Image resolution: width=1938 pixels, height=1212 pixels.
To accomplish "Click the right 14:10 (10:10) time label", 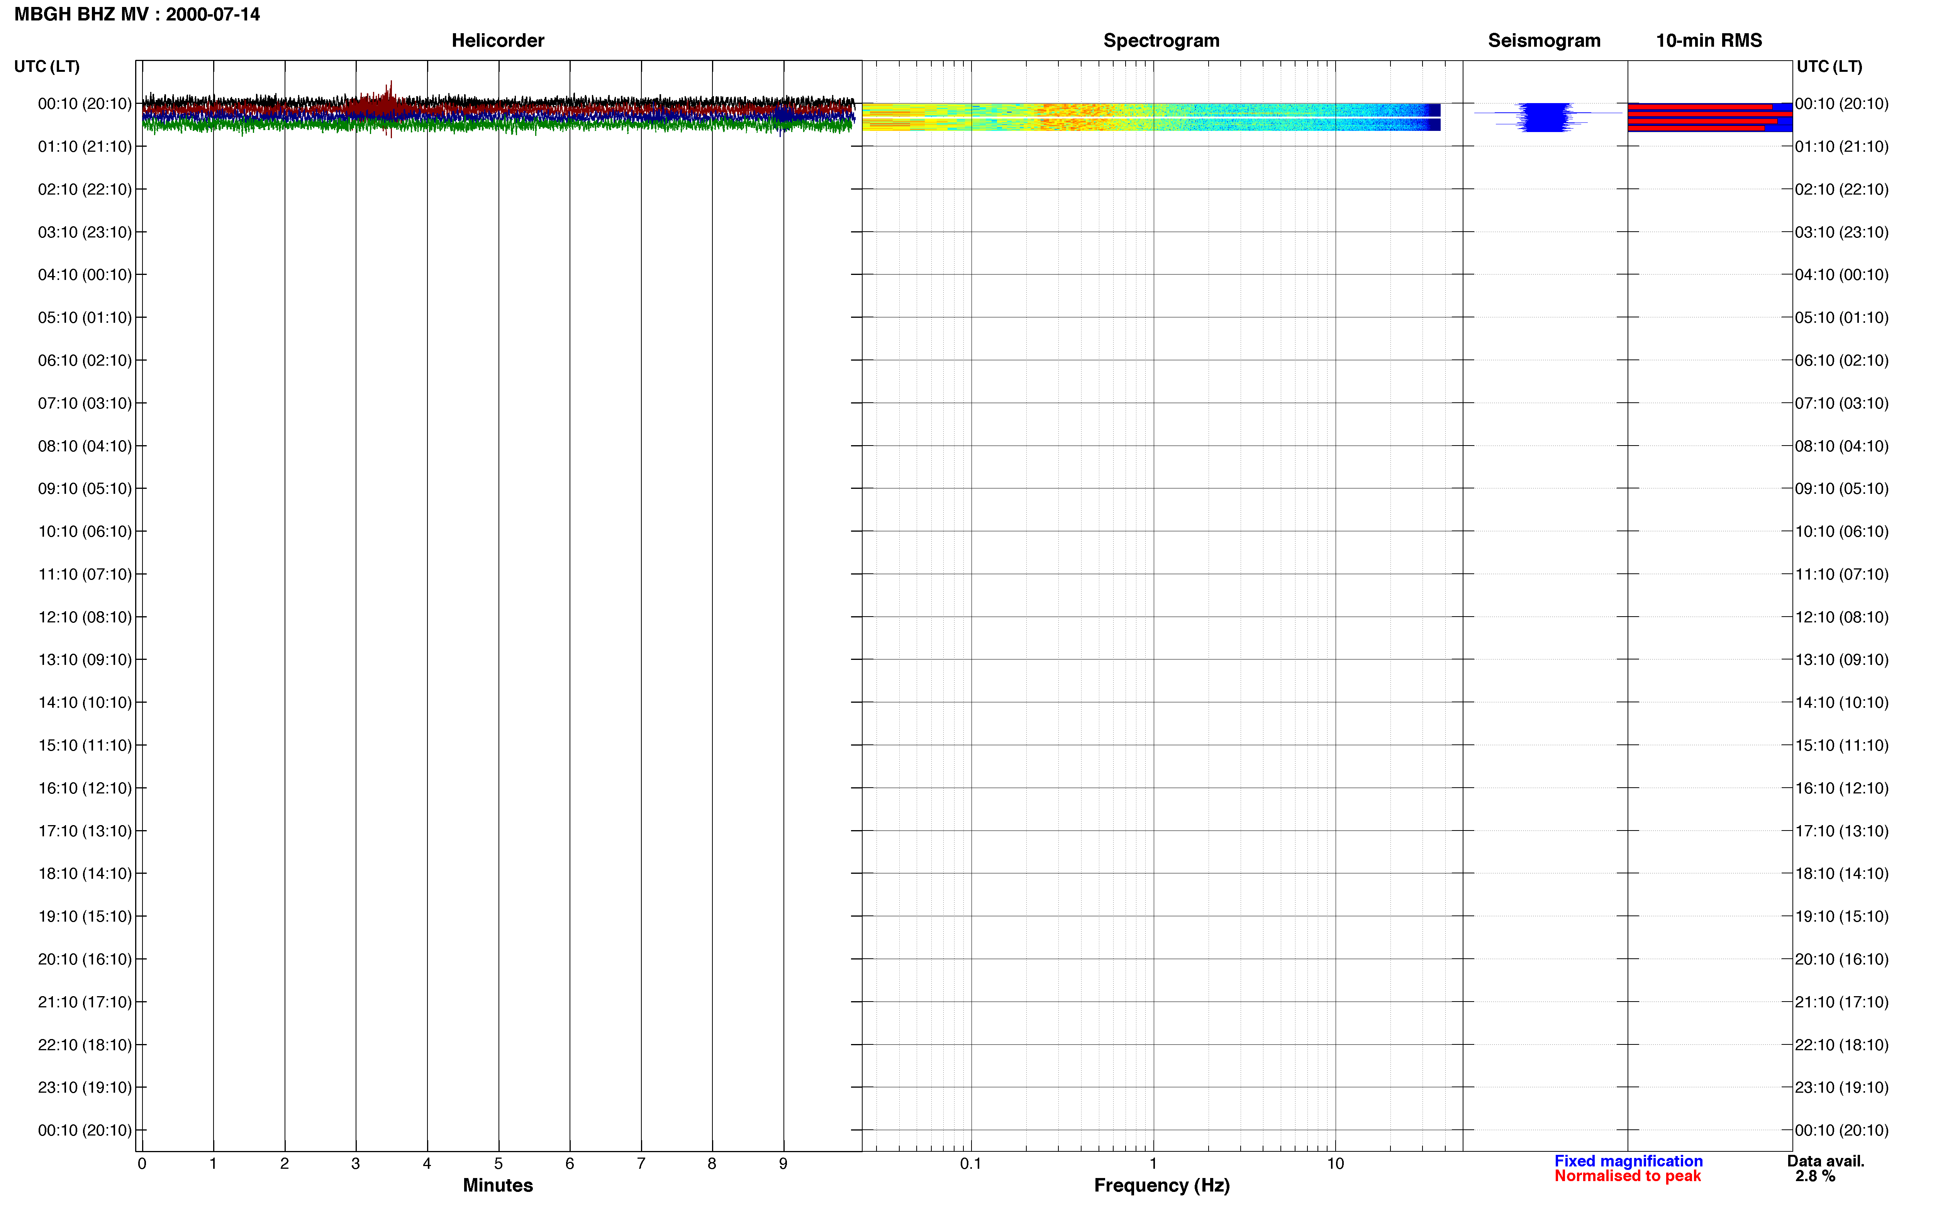I will (x=1842, y=703).
